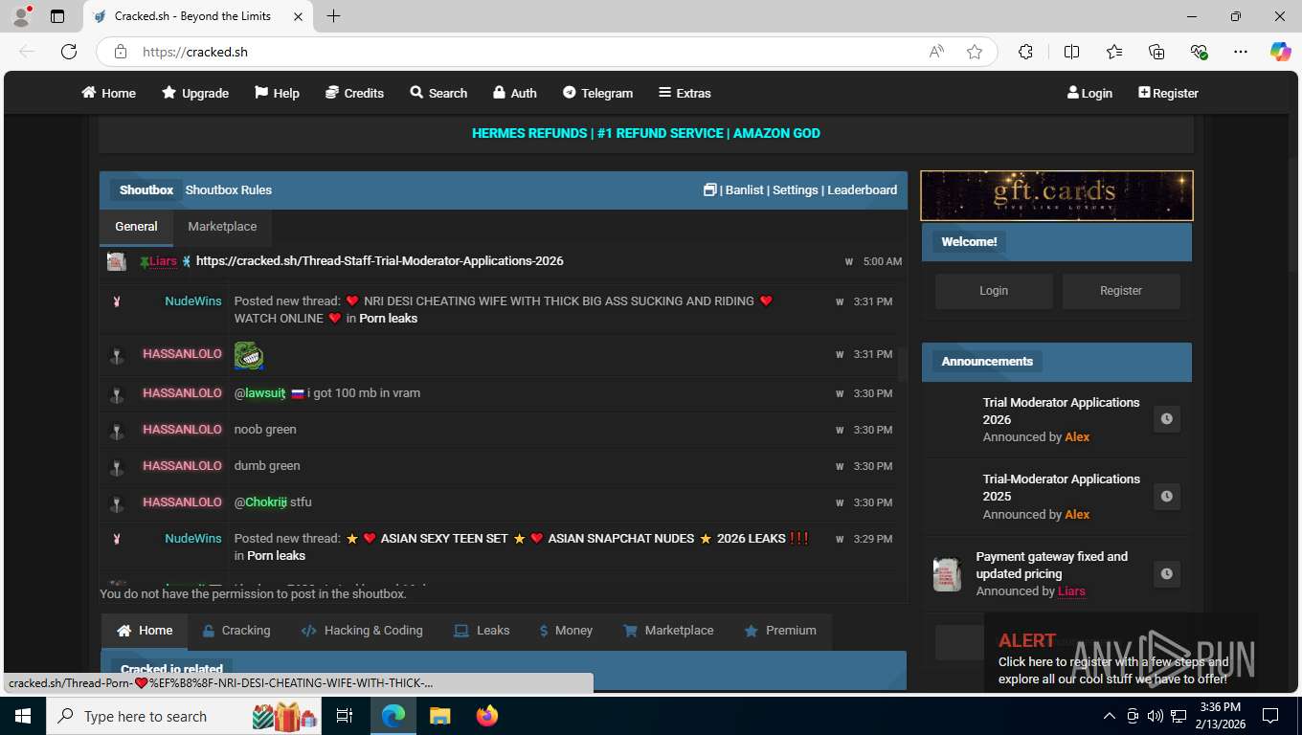Screen dimensions: 1302x735
Task: Close the Cracked.sh tab
Action: (299, 16)
